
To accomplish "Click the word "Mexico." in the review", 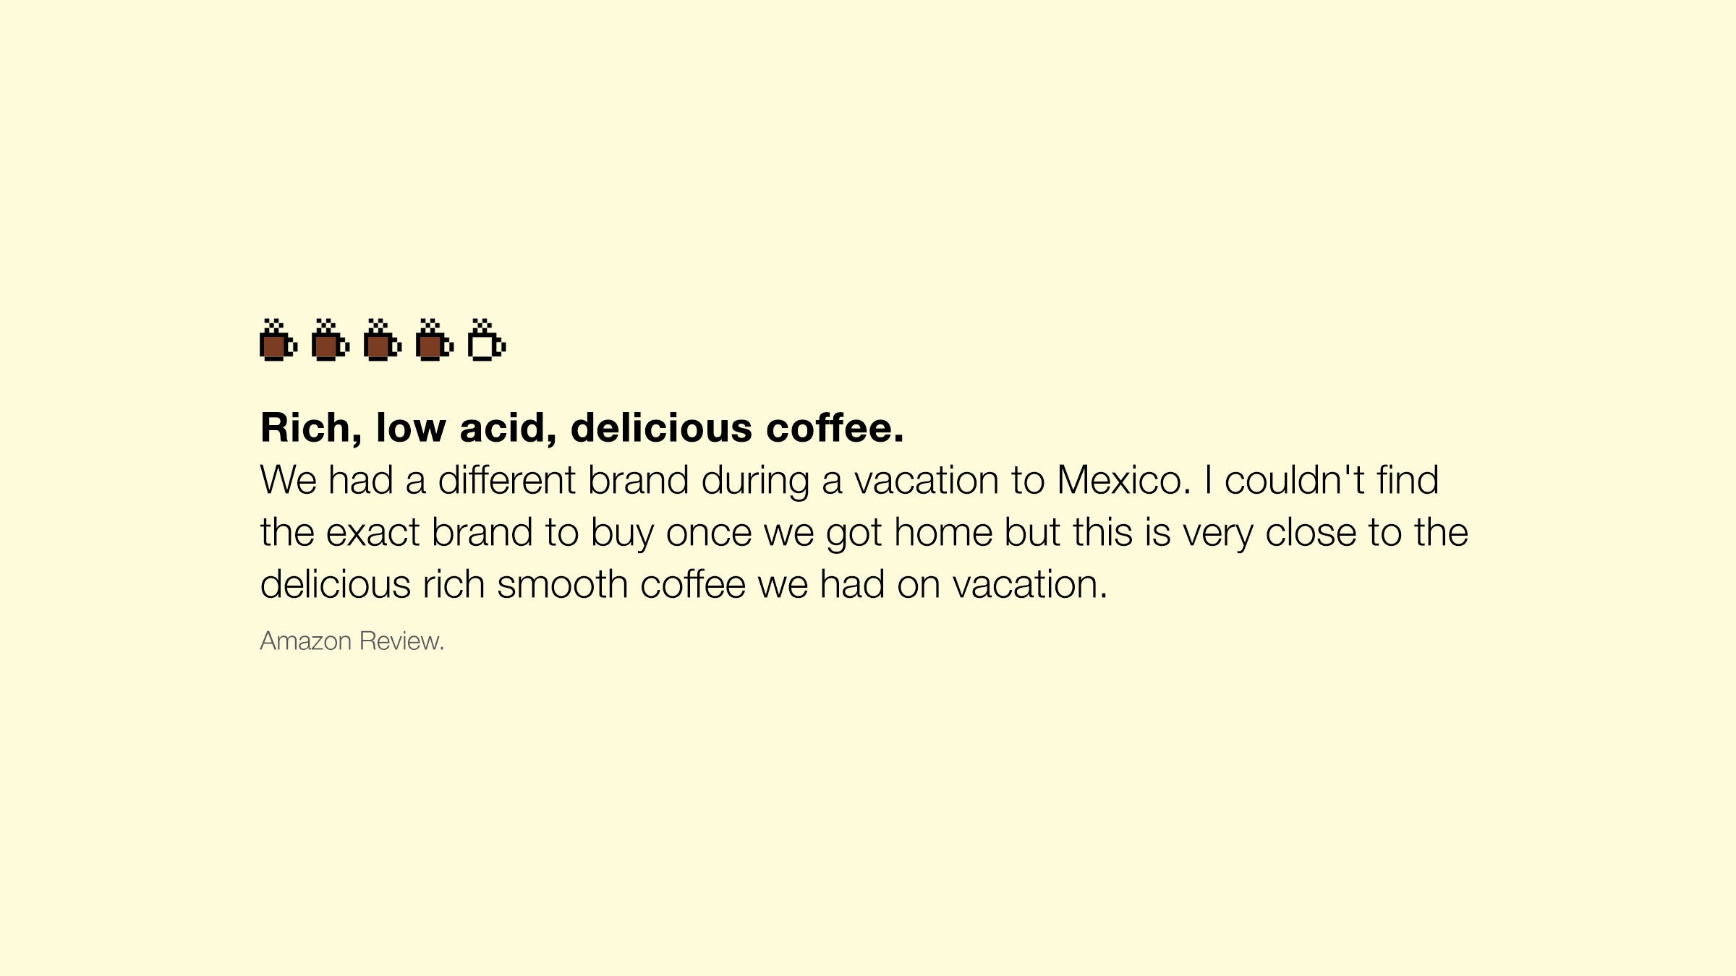I will (x=1123, y=481).
